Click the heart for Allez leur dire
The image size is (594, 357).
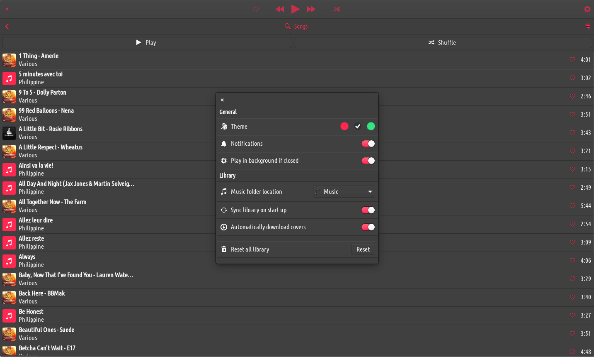572,224
